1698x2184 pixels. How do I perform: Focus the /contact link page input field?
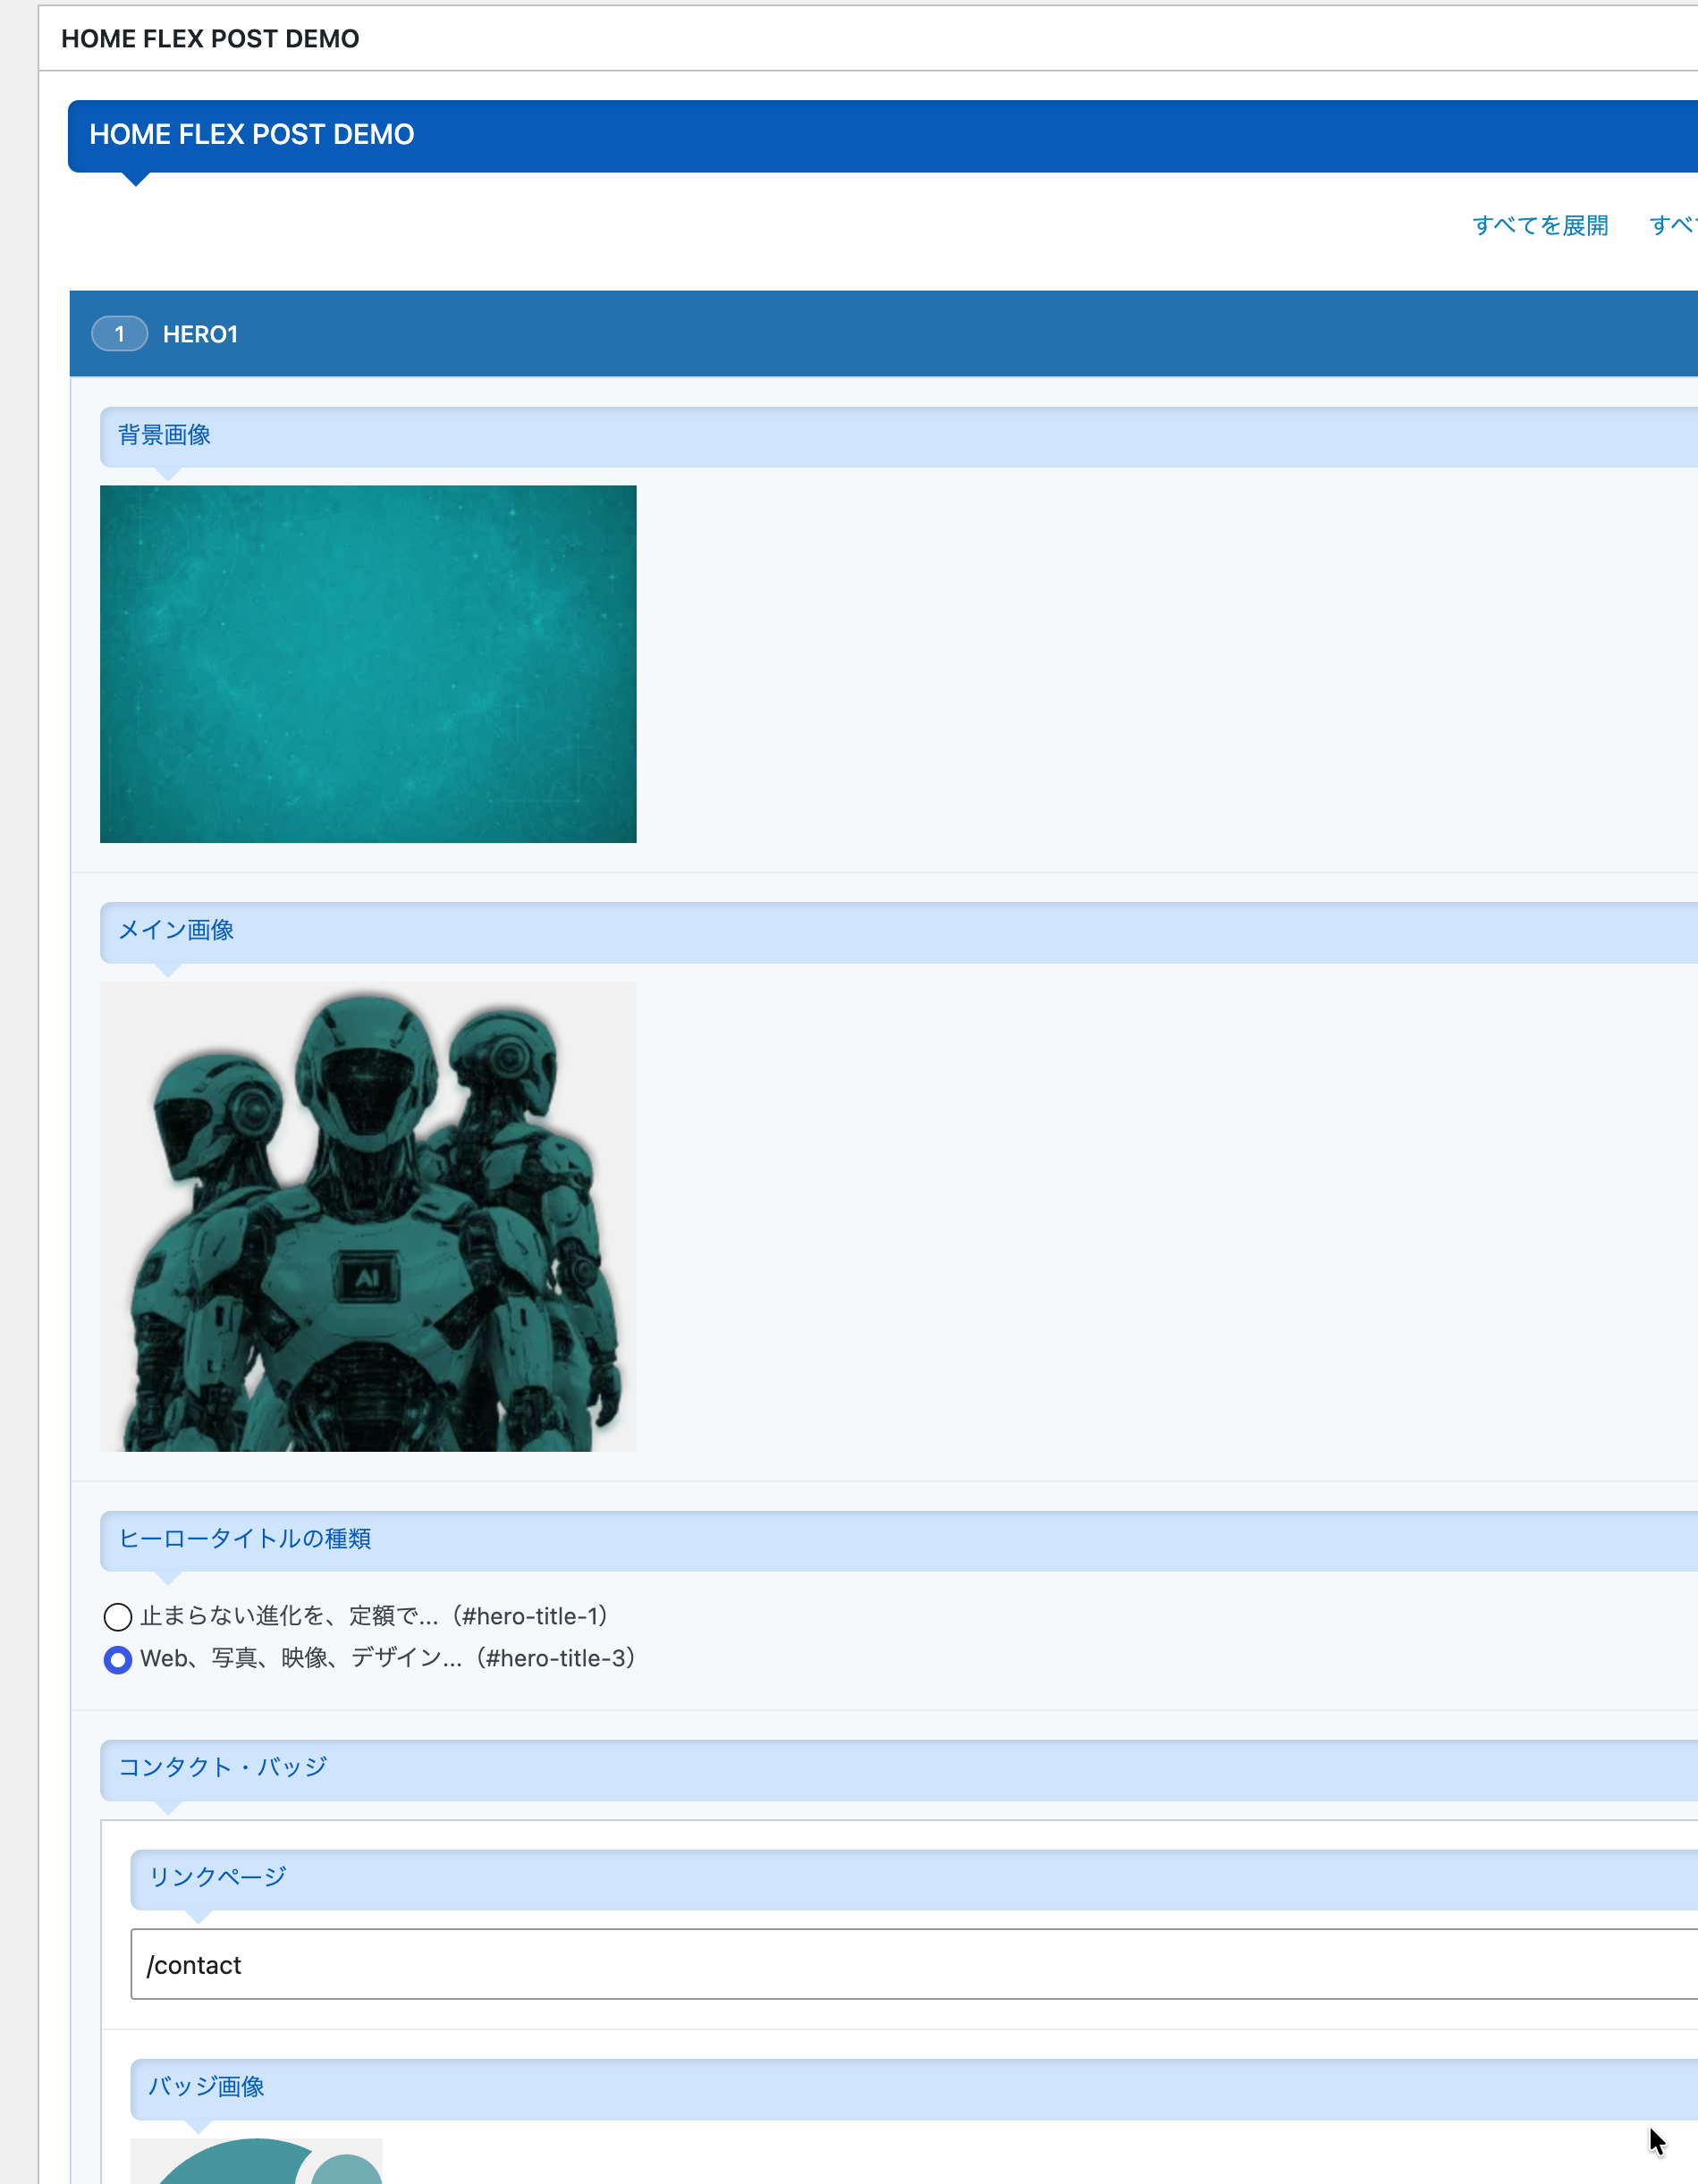coord(913,1965)
